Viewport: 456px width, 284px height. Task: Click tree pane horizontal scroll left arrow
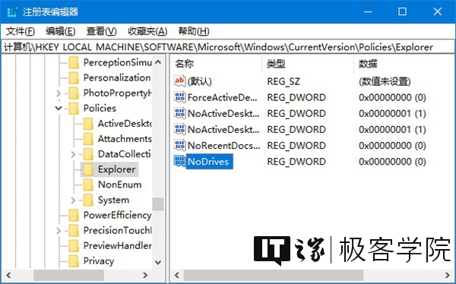(x=8, y=275)
